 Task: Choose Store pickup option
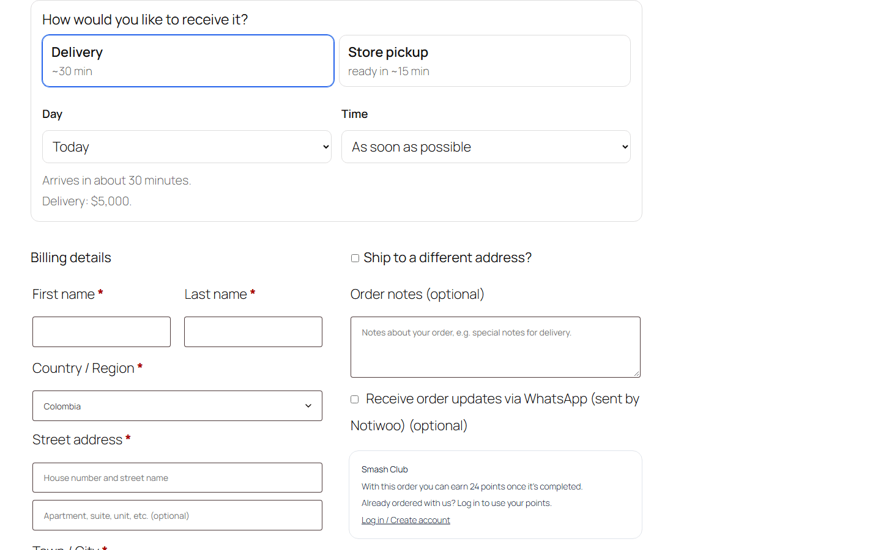point(485,61)
